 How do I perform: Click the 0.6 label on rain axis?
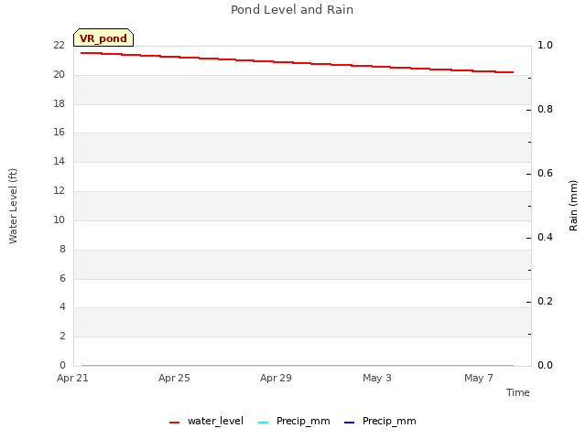click(545, 173)
